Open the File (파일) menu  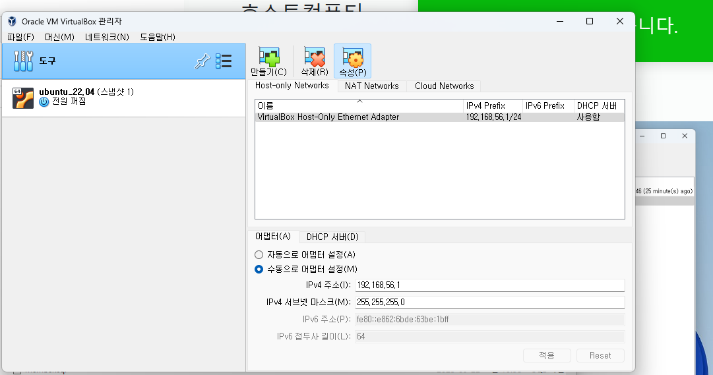click(x=21, y=37)
